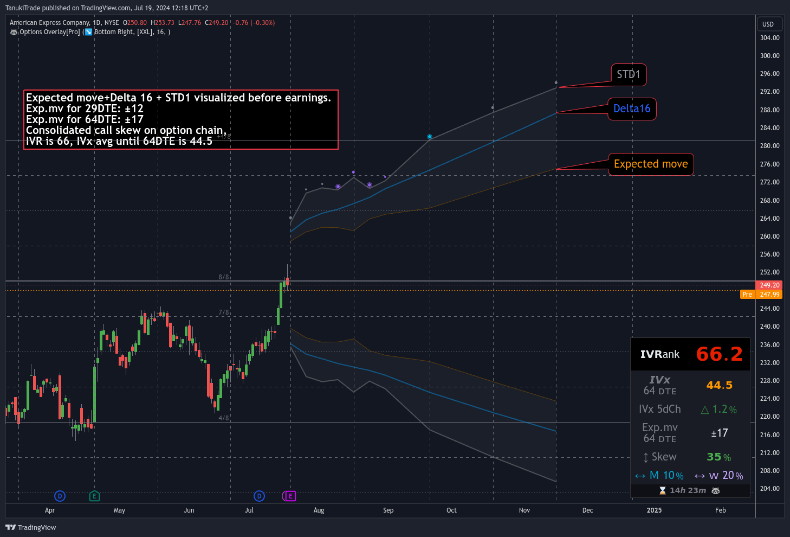
Task: Click the red-bordered Expected move note box
Action: (x=181, y=119)
